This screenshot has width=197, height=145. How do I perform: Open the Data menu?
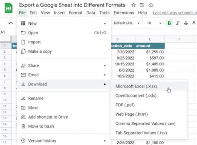point(91,13)
